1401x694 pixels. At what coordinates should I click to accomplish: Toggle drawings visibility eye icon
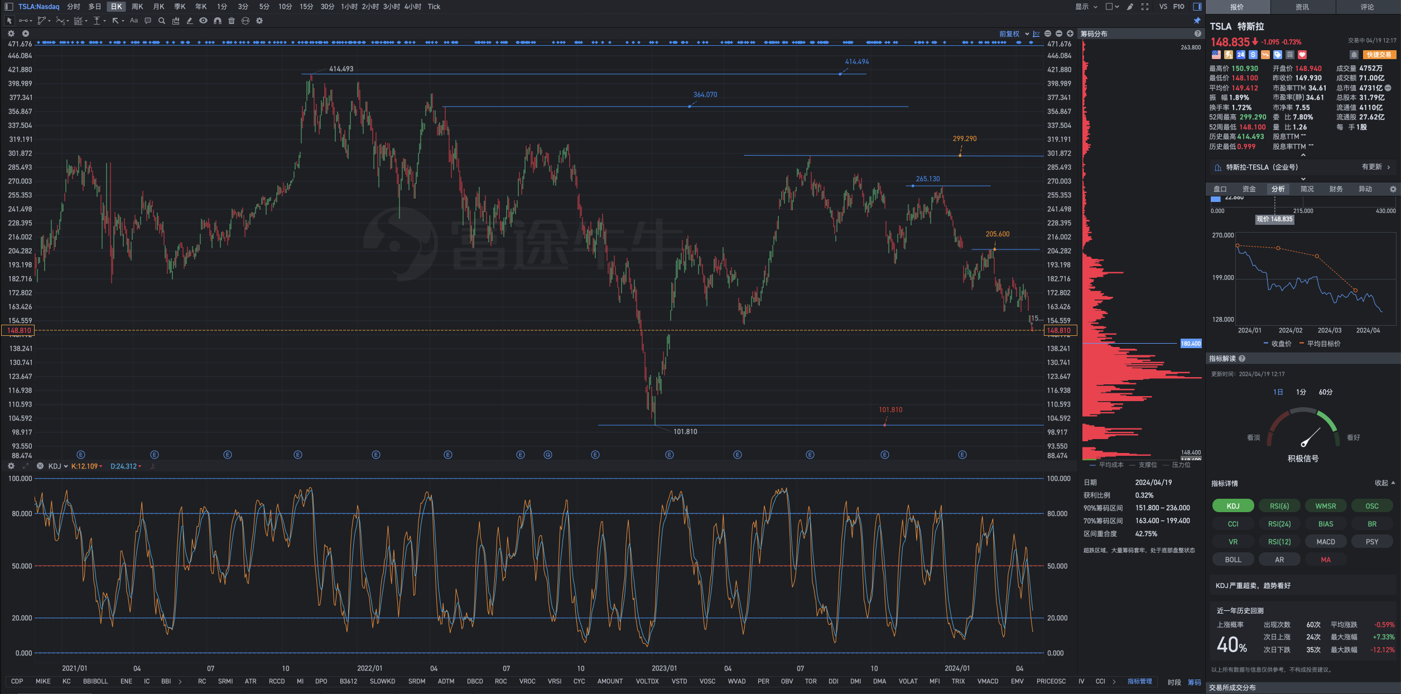pos(204,21)
